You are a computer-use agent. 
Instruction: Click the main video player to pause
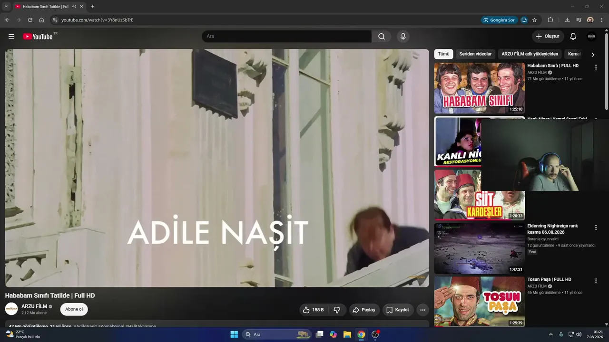coord(217,168)
